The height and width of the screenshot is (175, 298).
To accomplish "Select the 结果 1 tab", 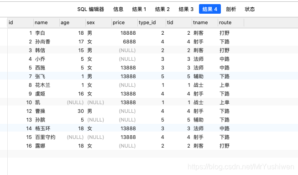I will (x=139, y=9).
